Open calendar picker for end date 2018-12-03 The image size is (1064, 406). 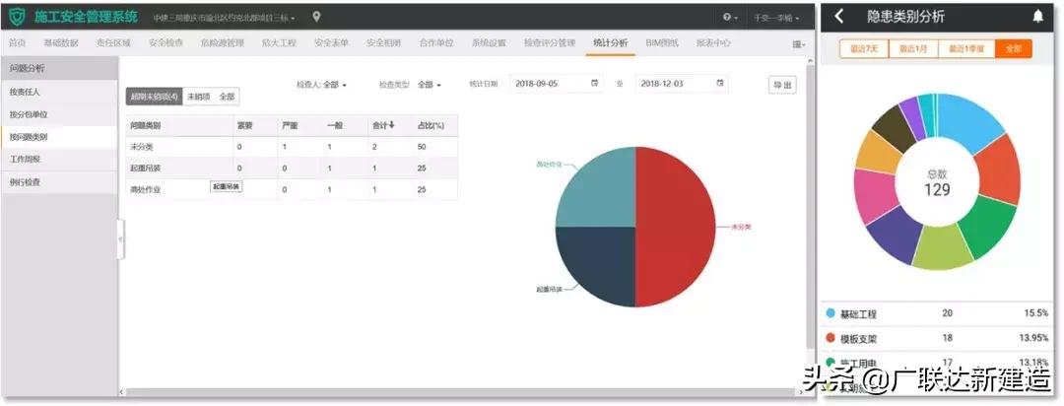[720, 84]
